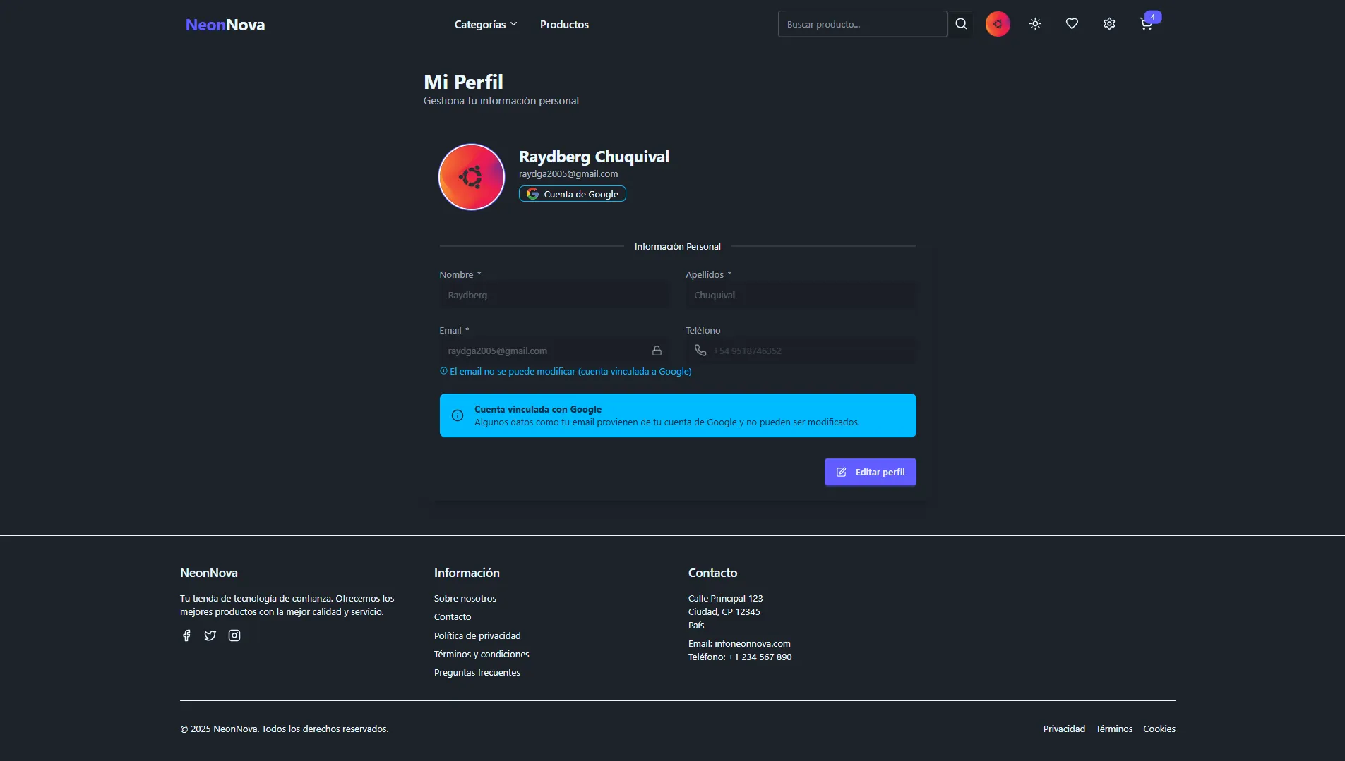Open the wishlist heart icon

1072,24
